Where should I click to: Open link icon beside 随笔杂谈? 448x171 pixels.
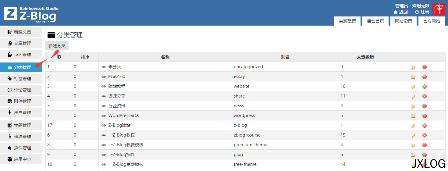104,77
